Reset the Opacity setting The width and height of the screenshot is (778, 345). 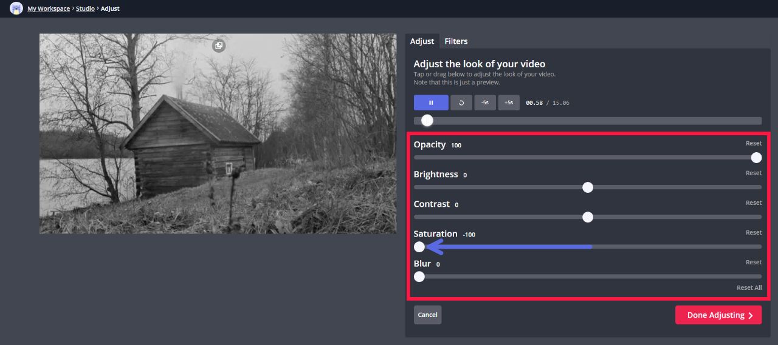[754, 144]
